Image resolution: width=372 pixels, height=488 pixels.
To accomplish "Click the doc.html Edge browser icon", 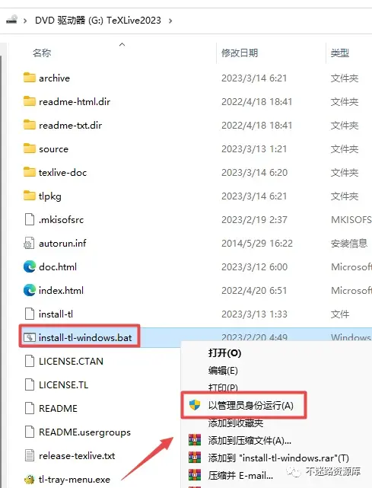I will [x=29, y=266].
